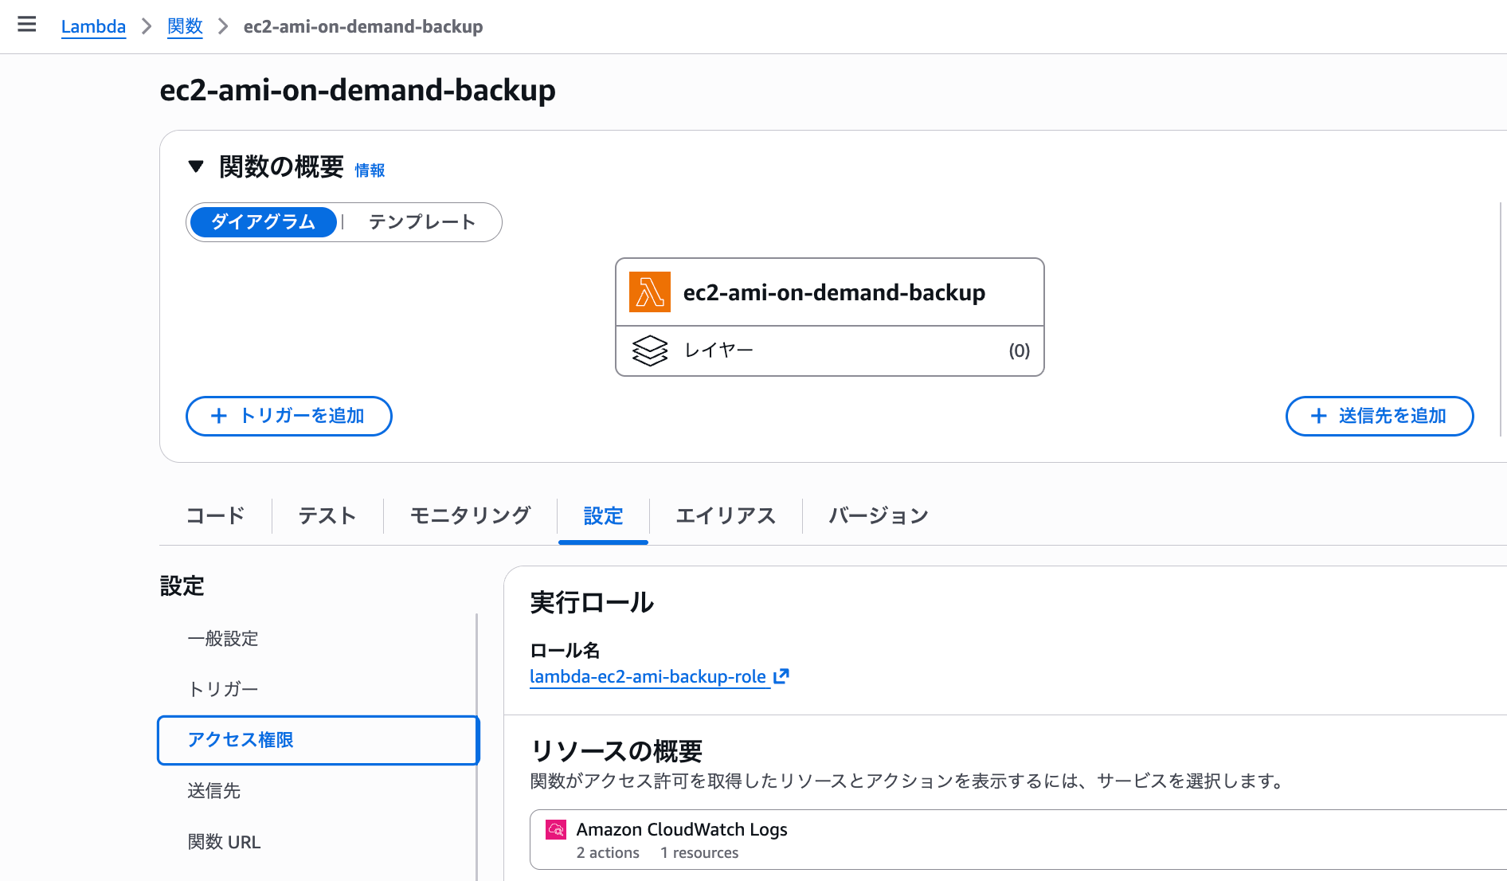The image size is (1507, 881).
Task: Click the plus icon in トリガーを追加
Action: tap(219, 416)
